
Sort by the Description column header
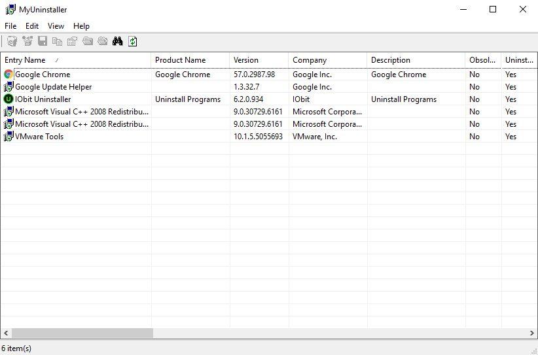pos(416,60)
